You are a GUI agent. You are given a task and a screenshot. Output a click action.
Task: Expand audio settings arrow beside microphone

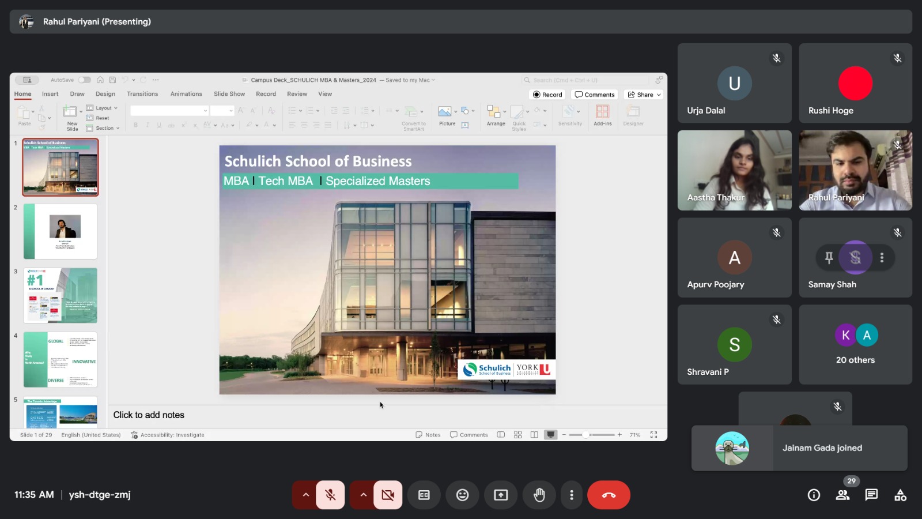(x=305, y=495)
